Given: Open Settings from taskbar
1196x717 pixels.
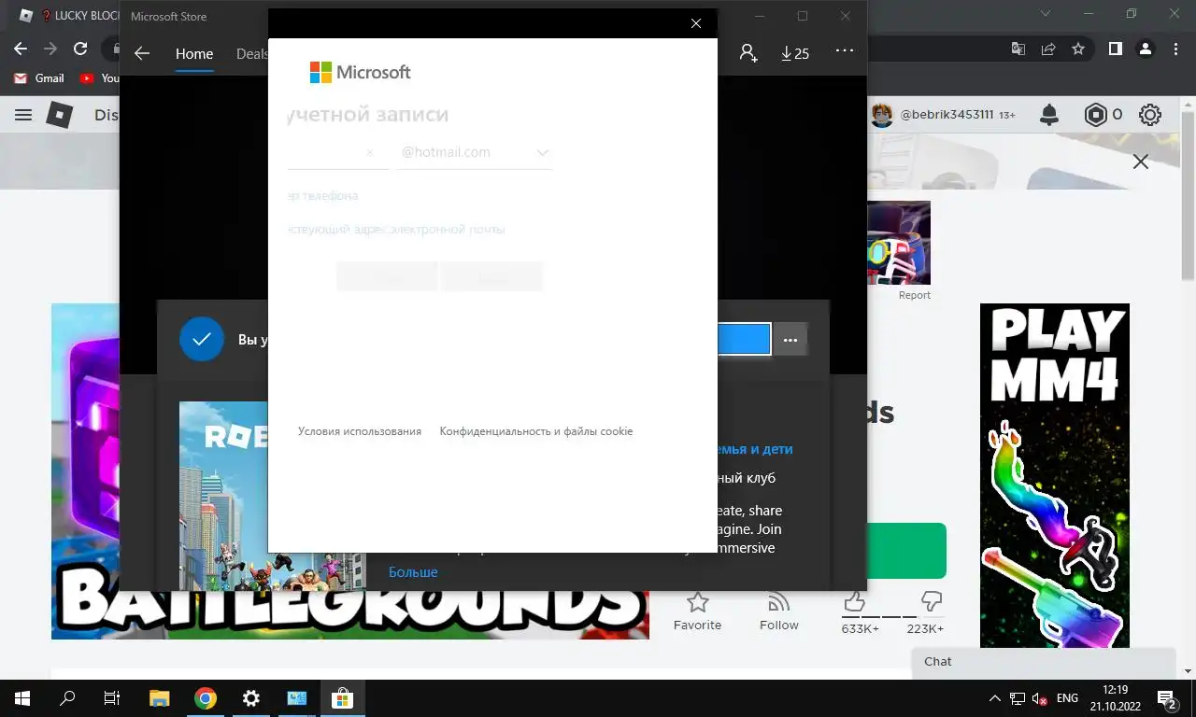Looking at the screenshot, I should click(x=250, y=697).
